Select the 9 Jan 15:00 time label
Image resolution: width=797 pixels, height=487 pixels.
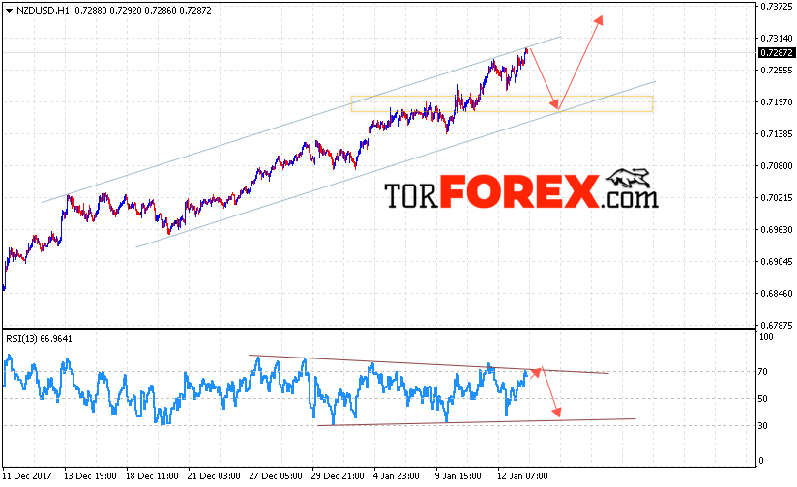point(458,476)
